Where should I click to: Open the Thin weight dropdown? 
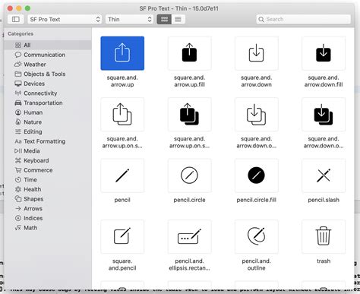pos(129,19)
